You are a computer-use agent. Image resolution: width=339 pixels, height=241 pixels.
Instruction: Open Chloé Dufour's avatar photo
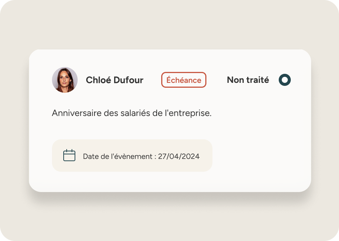click(65, 80)
